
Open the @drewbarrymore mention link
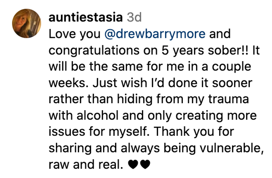(155, 34)
